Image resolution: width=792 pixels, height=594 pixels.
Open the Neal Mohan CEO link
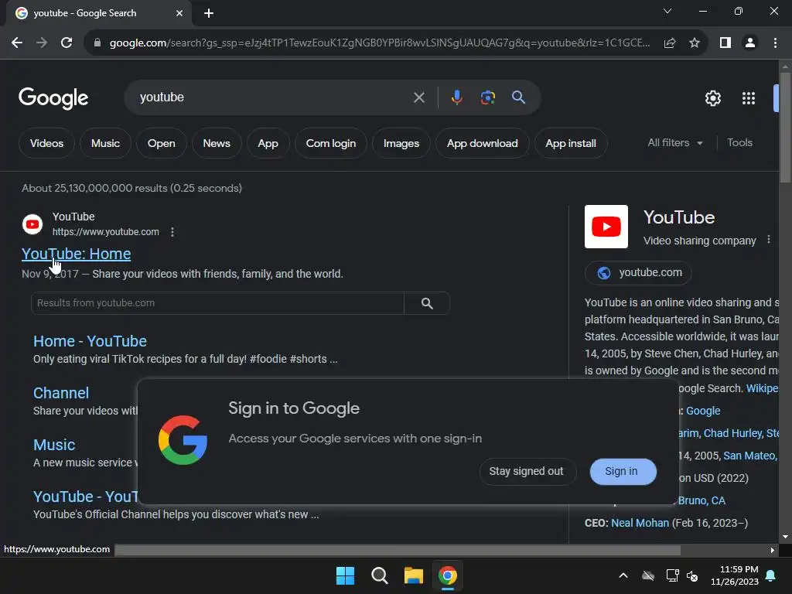[640, 523]
